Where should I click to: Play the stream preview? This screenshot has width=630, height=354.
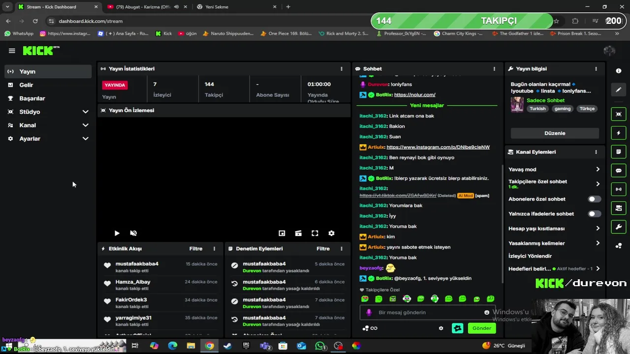click(117, 234)
